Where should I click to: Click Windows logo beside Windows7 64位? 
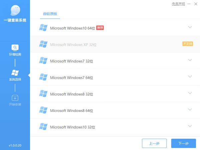(43, 77)
